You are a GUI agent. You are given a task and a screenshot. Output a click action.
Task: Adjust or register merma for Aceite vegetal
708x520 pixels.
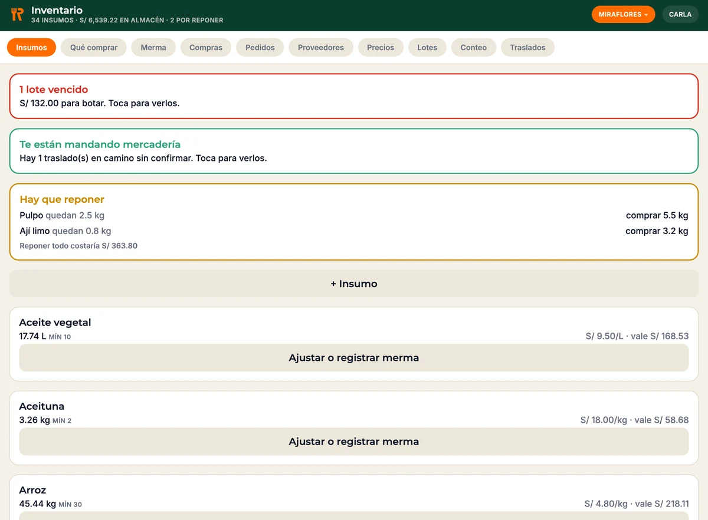point(354,358)
